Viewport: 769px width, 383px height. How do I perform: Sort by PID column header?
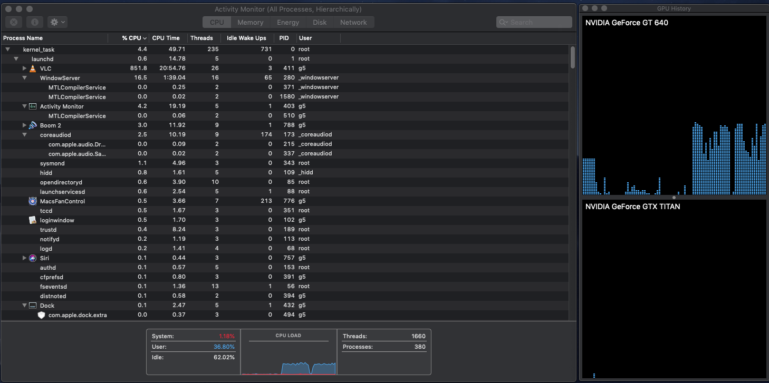(284, 38)
